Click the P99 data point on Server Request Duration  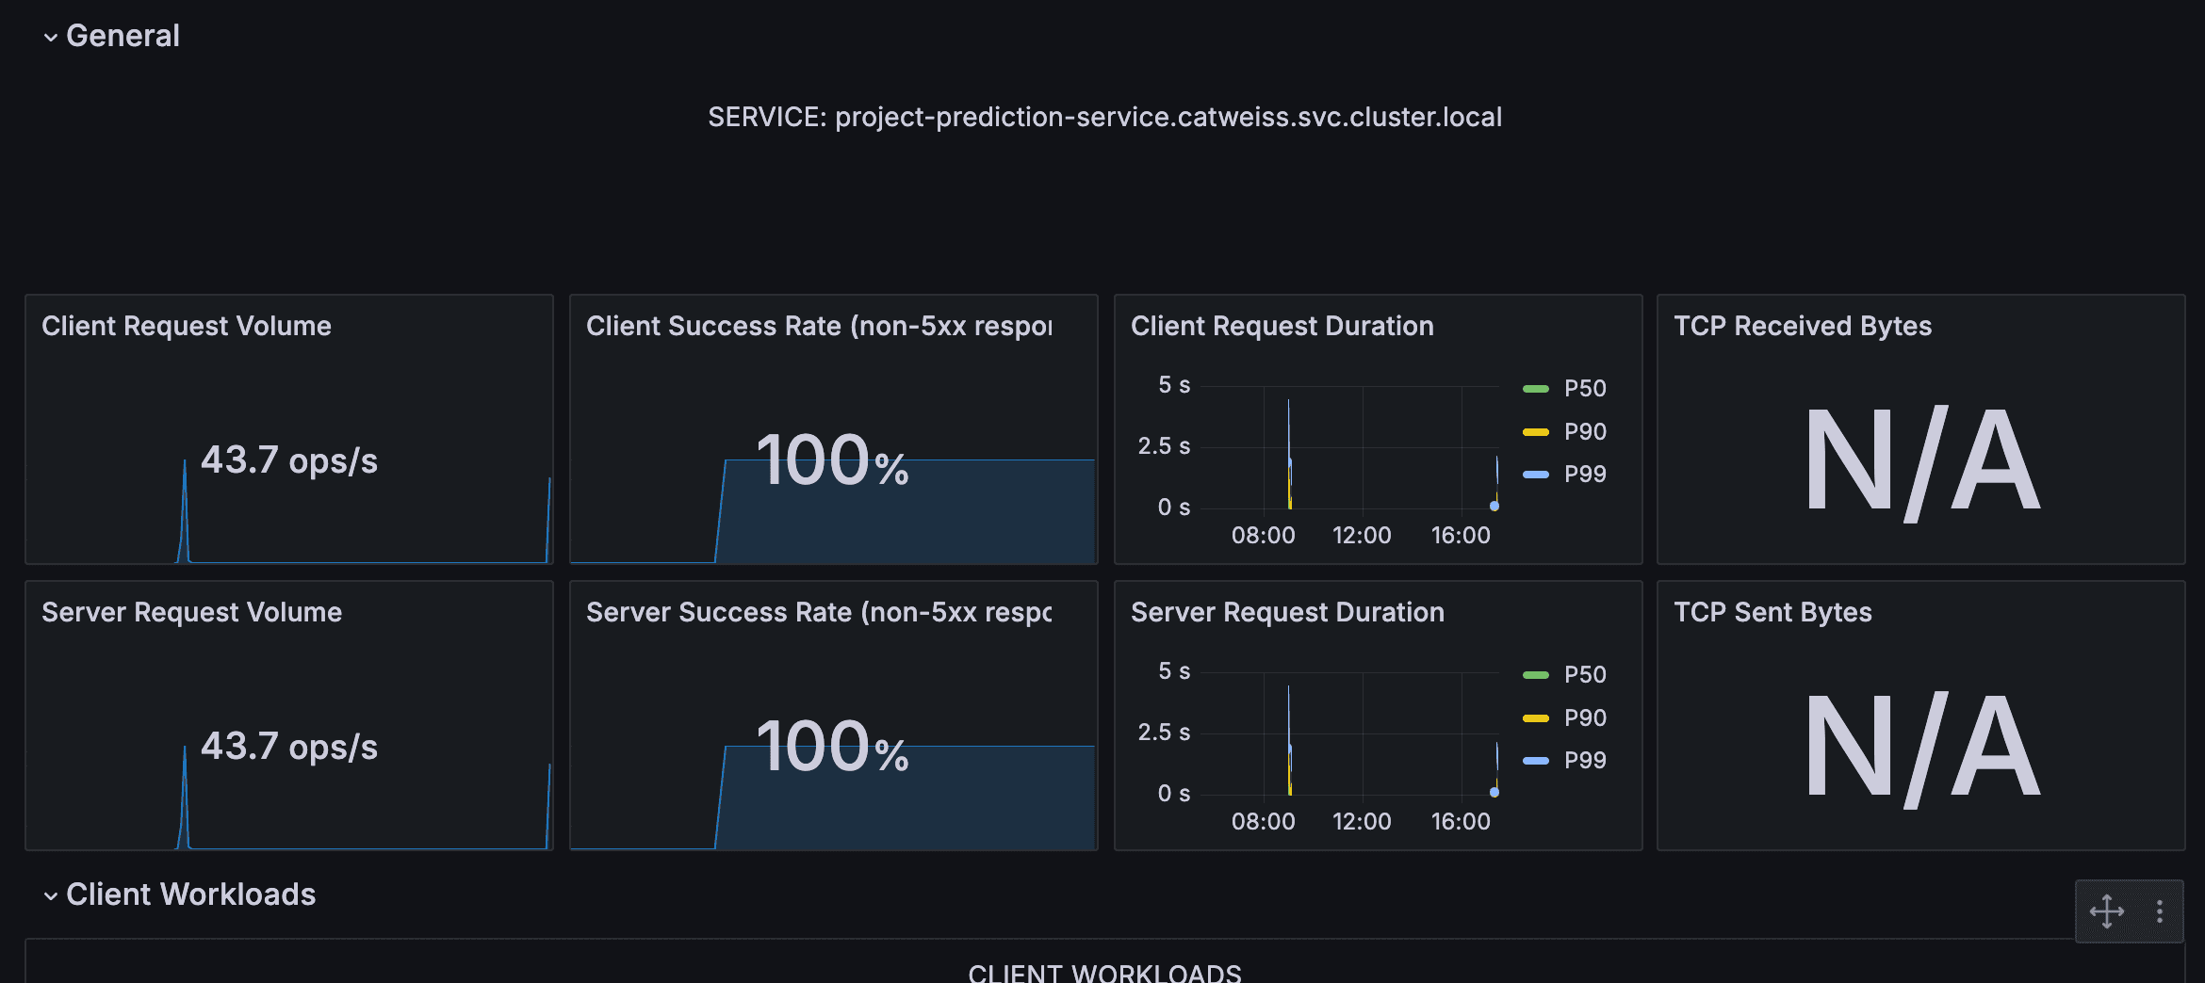[1493, 793]
